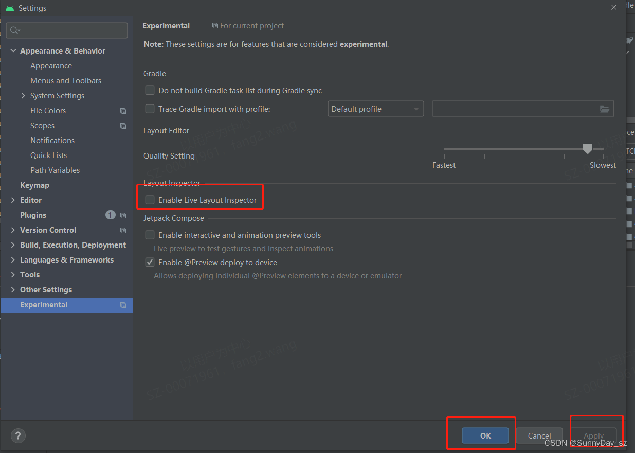Image resolution: width=635 pixels, height=453 pixels.
Task: Click the OK button
Action: click(x=485, y=435)
